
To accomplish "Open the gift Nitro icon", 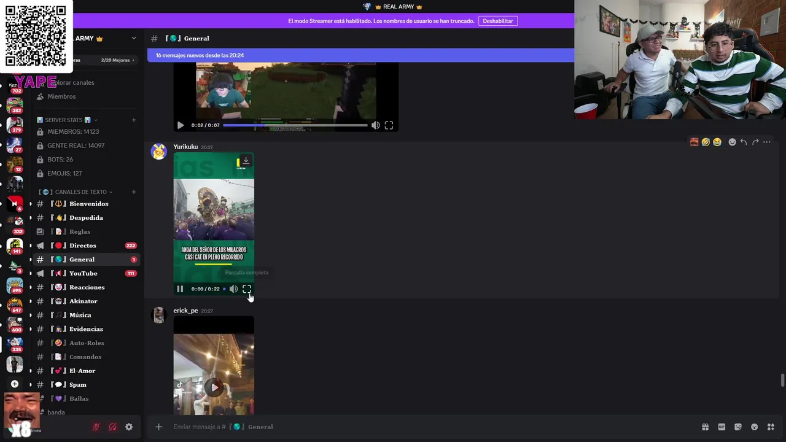I will tap(705, 427).
